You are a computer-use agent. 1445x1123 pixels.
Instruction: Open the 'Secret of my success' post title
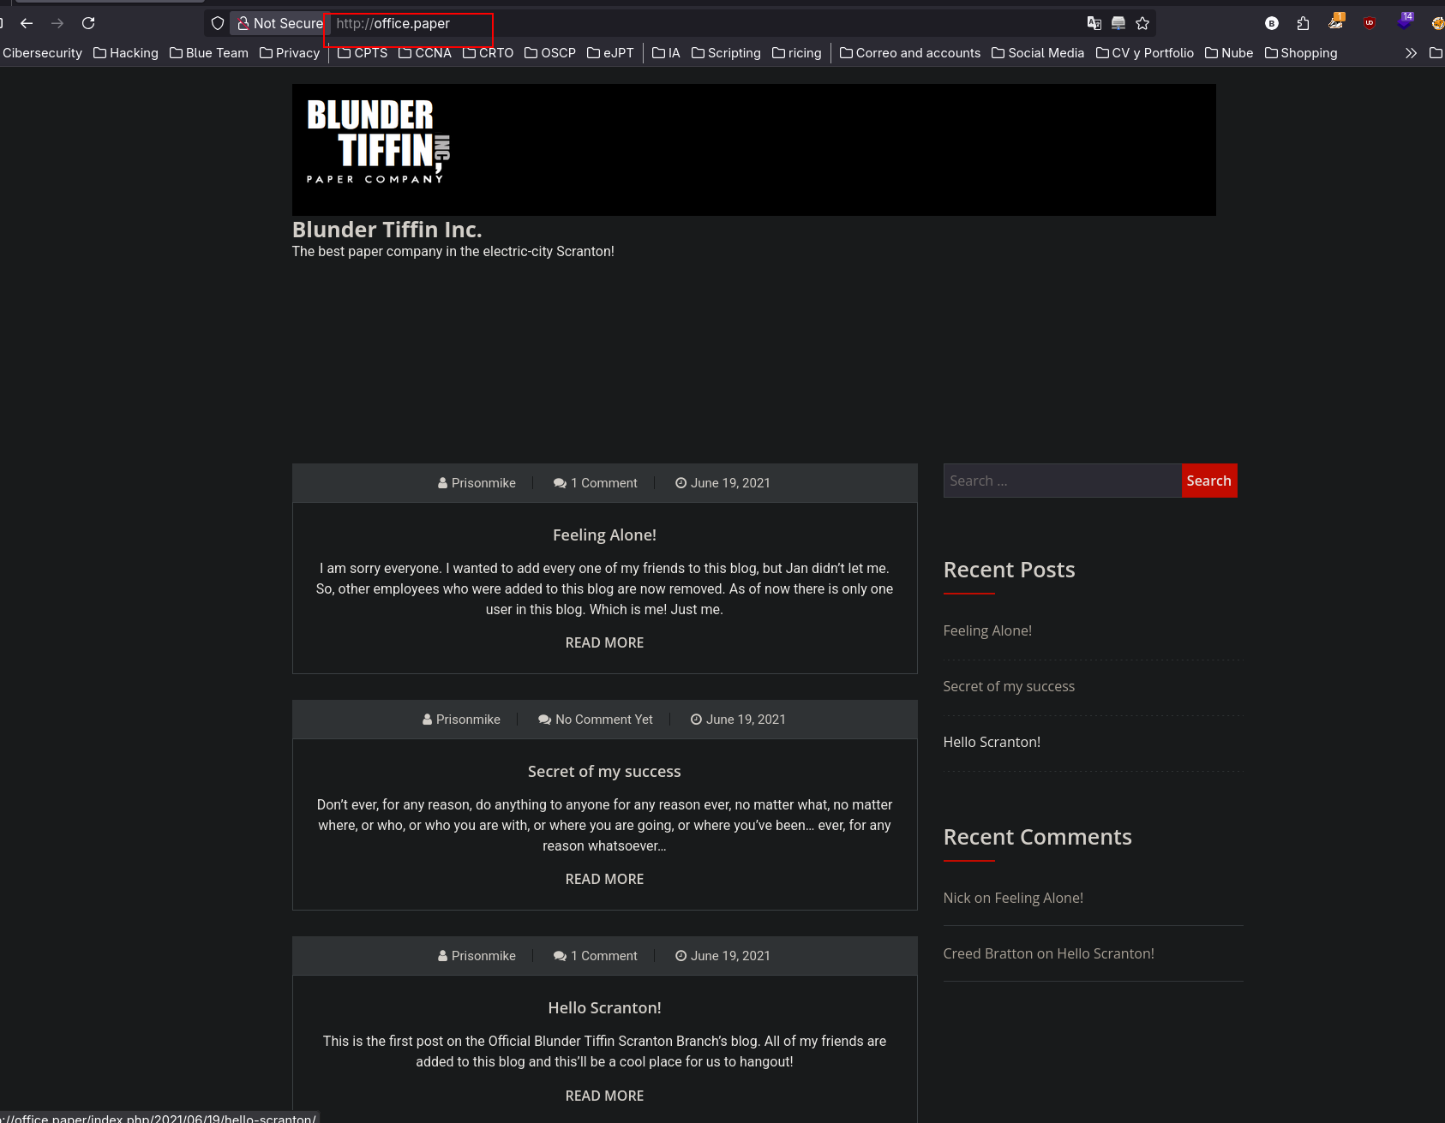coord(604,771)
